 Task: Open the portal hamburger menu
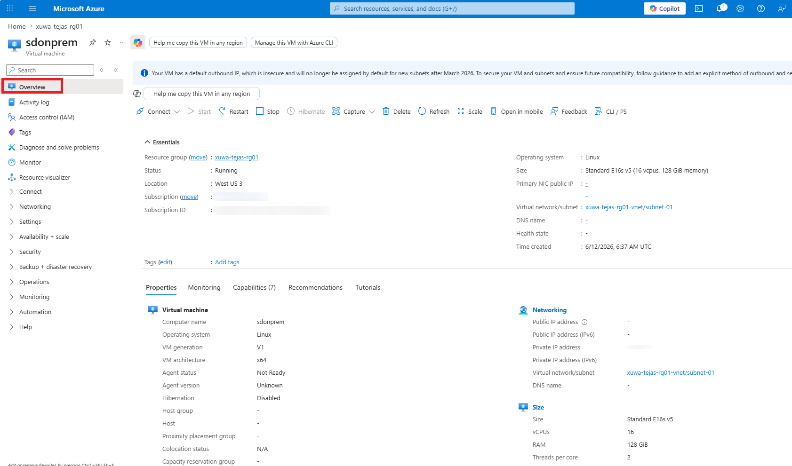[32, 8]
